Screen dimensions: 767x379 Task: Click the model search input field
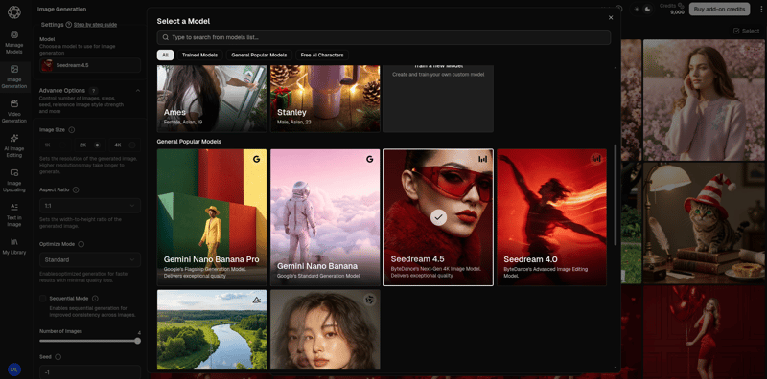click(384, 37)
